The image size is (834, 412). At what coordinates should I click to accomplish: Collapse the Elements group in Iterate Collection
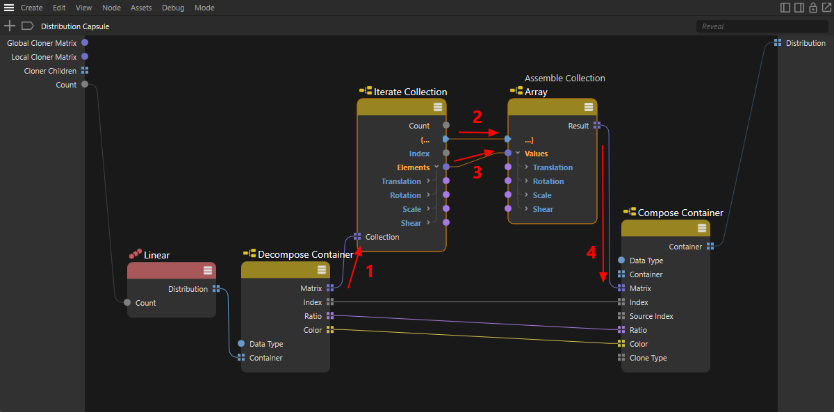(x=436, y=167)
